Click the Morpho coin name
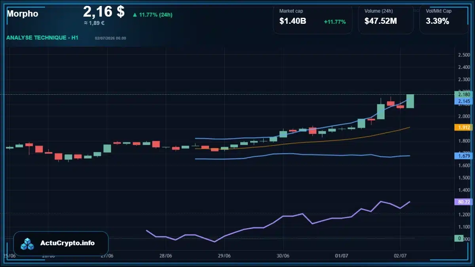The height and width of the screenshot is (267, 475). point(23,14)
